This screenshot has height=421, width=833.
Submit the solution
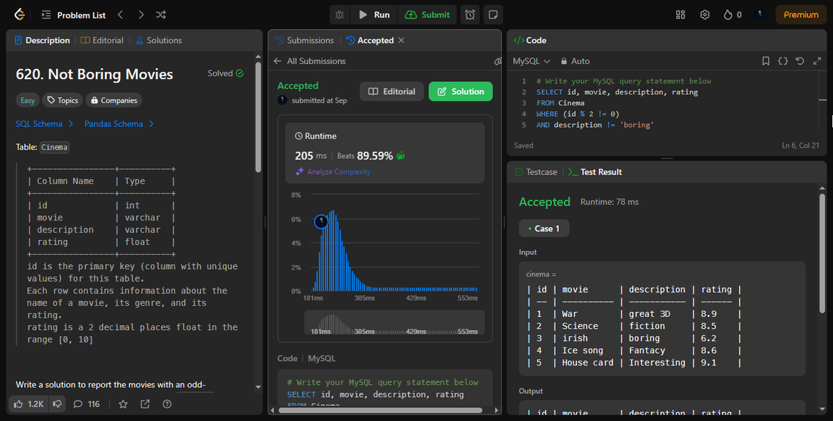(x=428, y=15)
